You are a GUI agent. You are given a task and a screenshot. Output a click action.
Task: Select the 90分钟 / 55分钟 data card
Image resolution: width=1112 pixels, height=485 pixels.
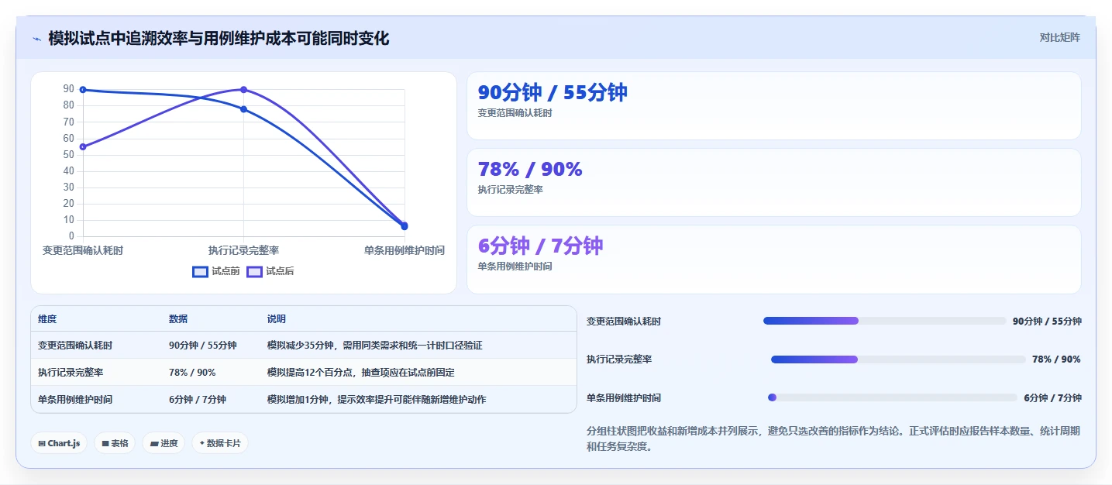(773, 105)
